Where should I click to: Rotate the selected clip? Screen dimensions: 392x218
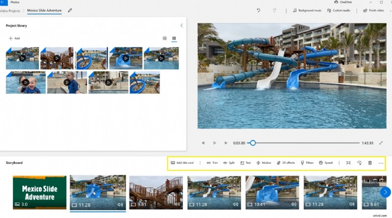pos(359,163)
